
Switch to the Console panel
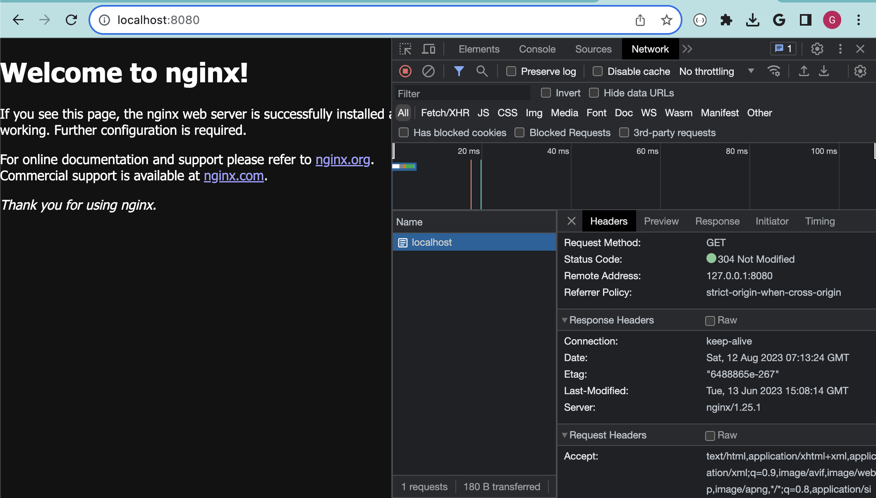[537, 49]
